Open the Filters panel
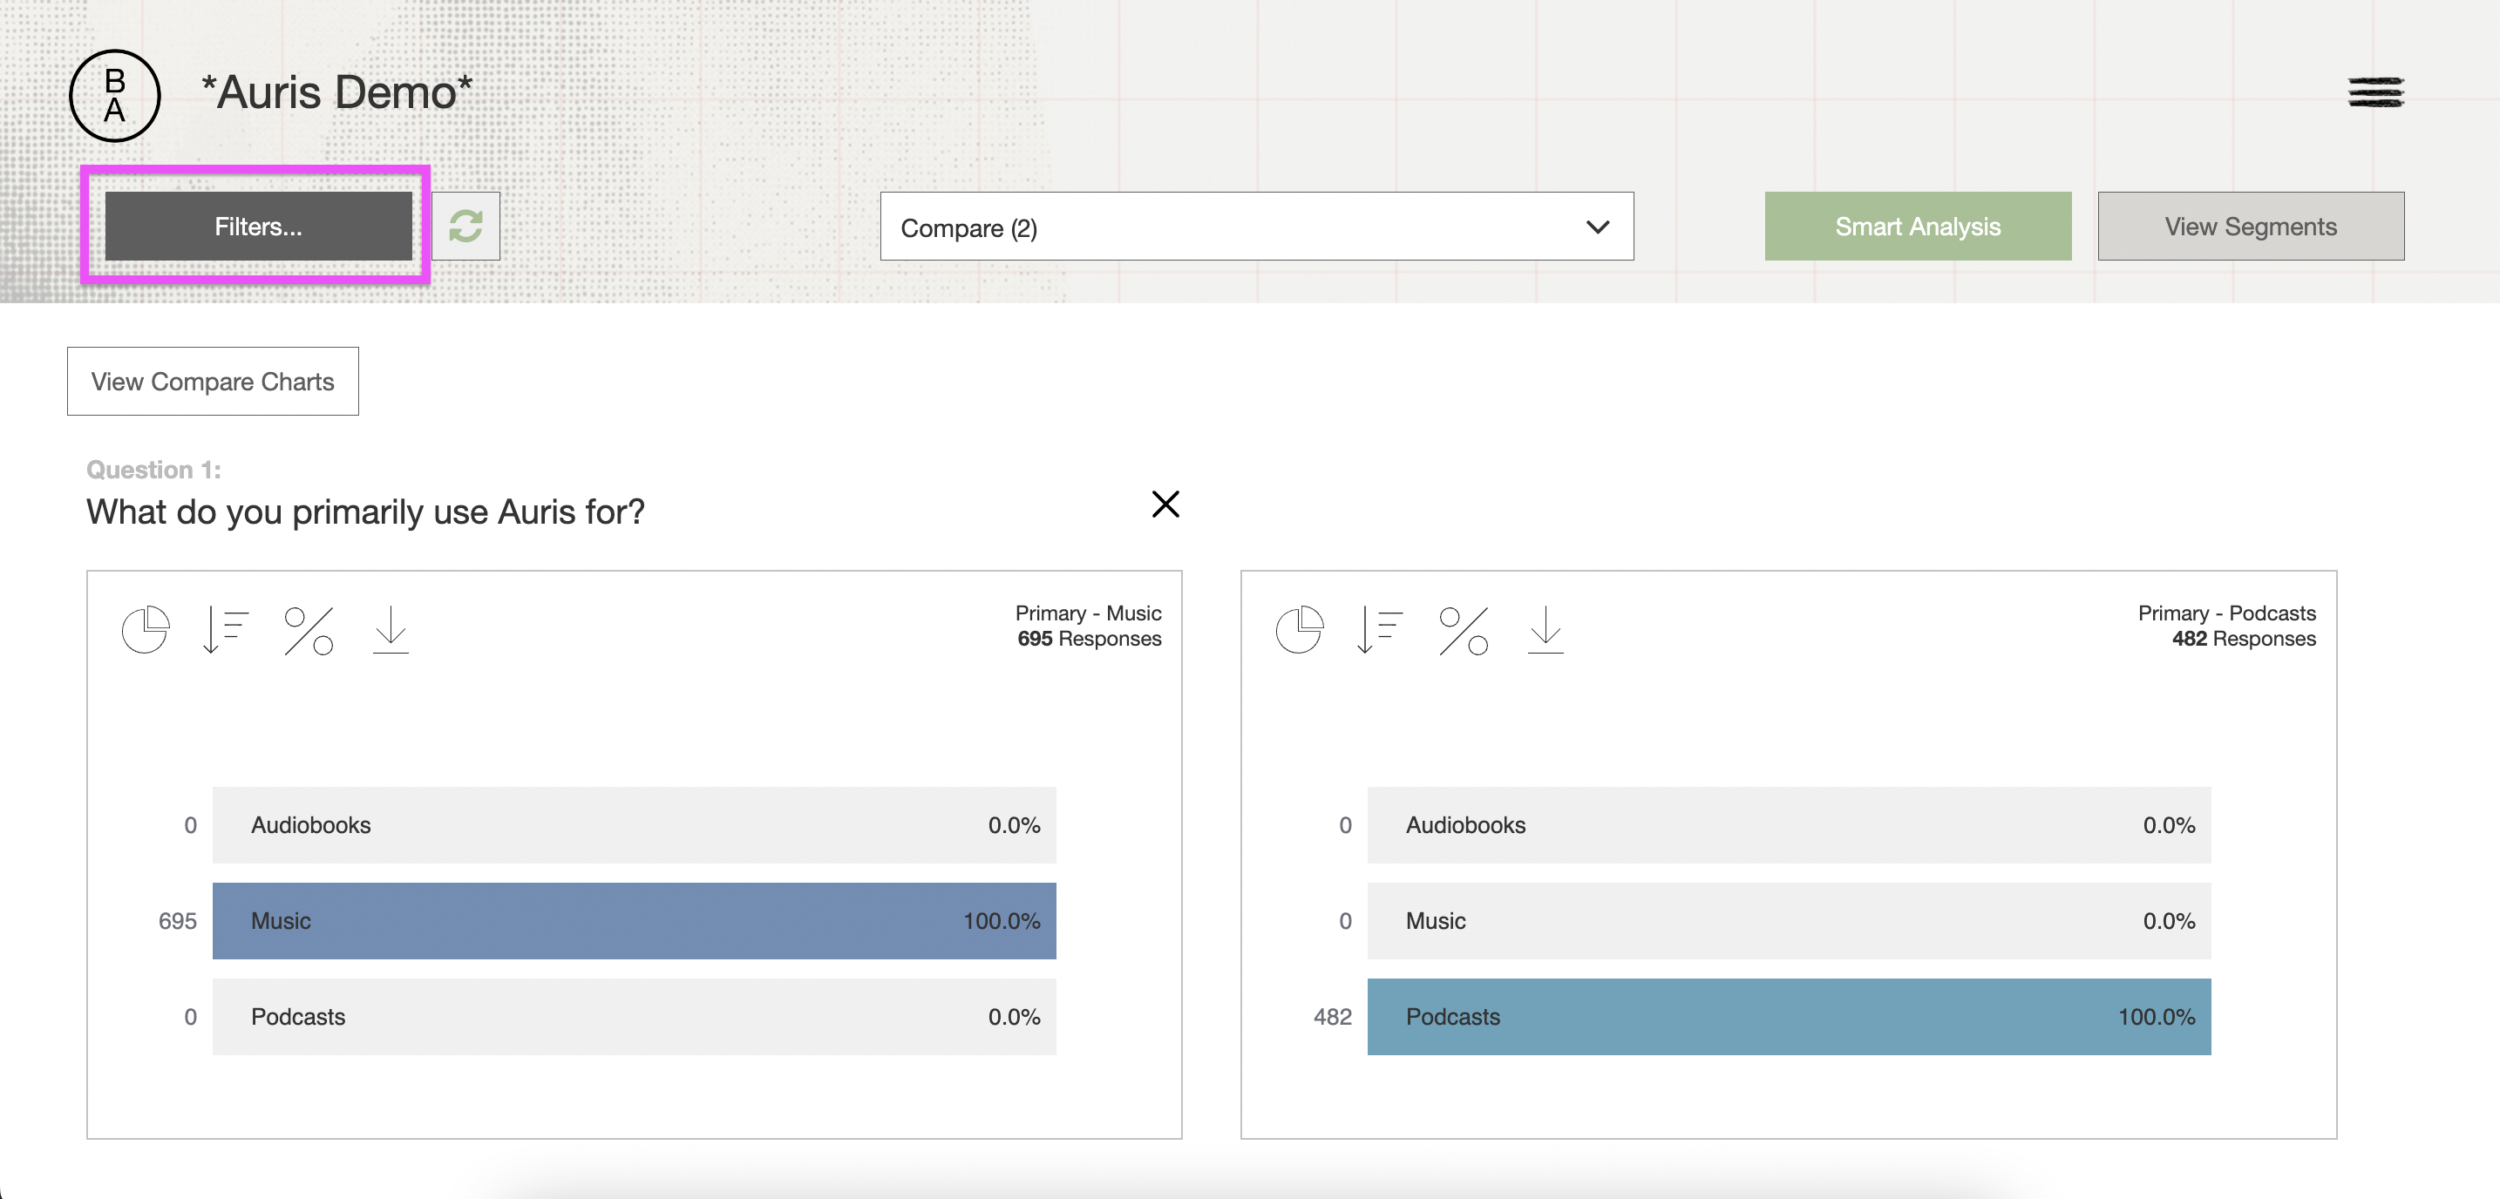This screenshot has width=2500, height=1199. (x=258, y=226)
